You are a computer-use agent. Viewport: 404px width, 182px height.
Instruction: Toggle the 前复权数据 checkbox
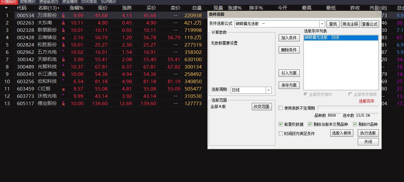(x=281, y=124)
